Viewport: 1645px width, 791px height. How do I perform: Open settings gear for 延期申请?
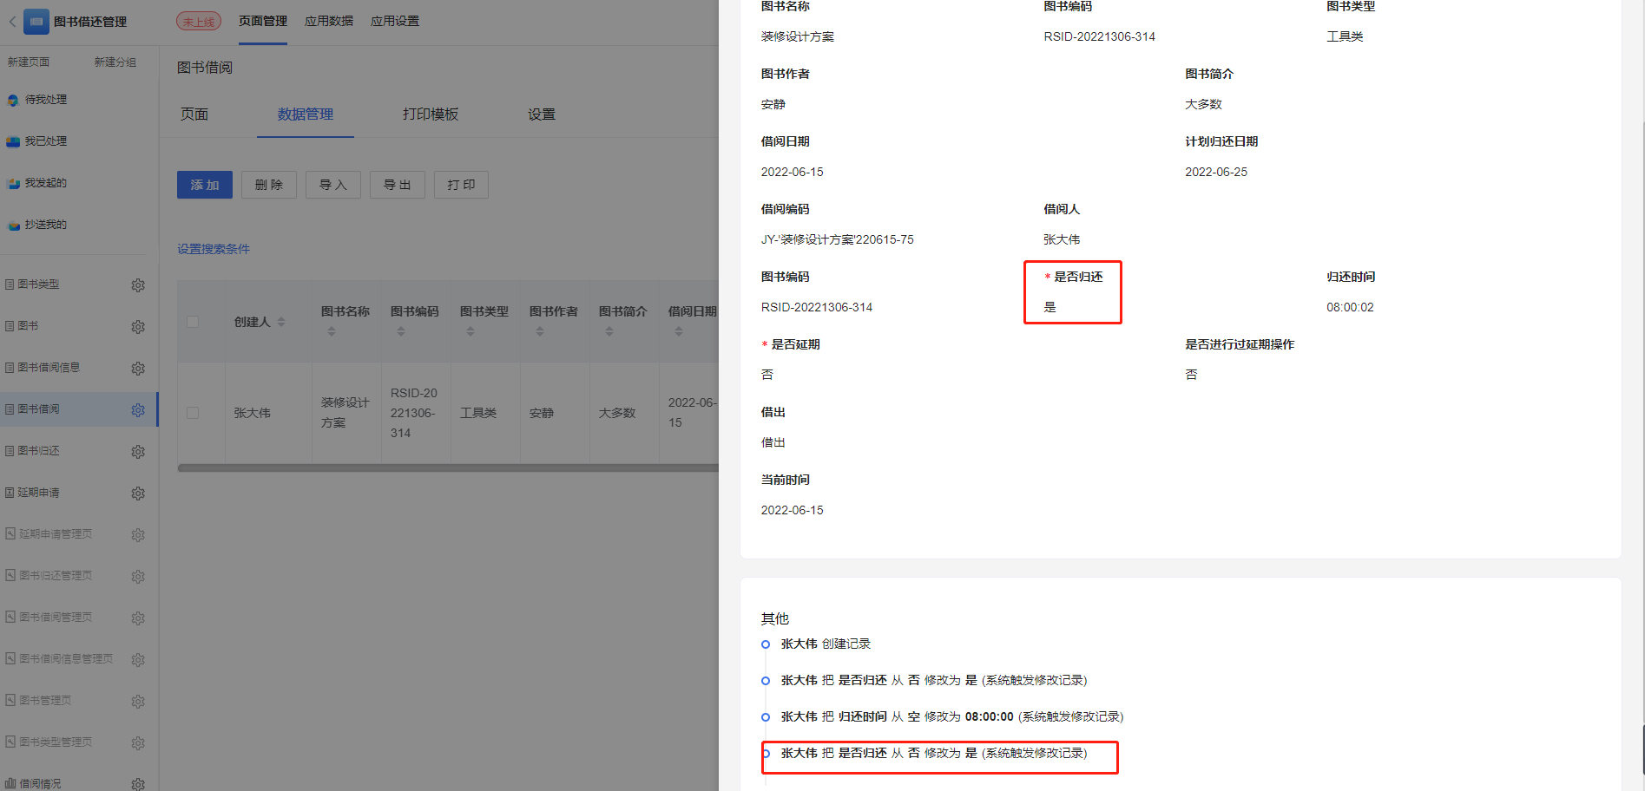pos(138,494)
